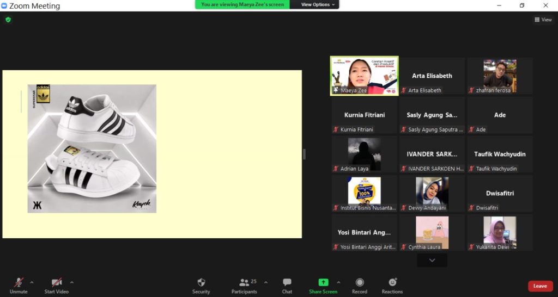Viewport: 558px width, 297px height.
Task: Select Arta Elisabeth's participant tile
Action: [x=432, y=76]
